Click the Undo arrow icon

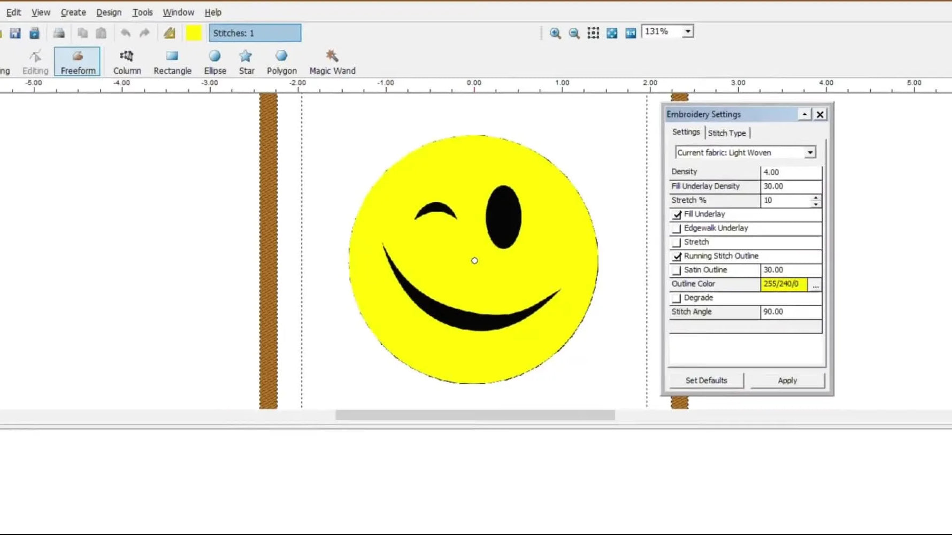[125, 33]
